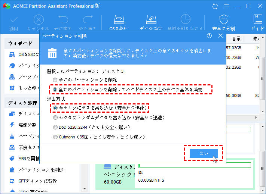Close the パーティションを削除 dialog
The image size is (266, 194).
coord(220,36)
